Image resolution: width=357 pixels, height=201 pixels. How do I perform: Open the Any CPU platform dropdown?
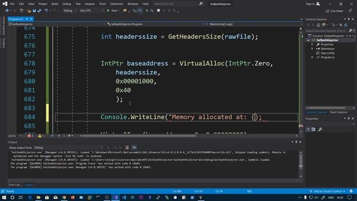point(91,11)
